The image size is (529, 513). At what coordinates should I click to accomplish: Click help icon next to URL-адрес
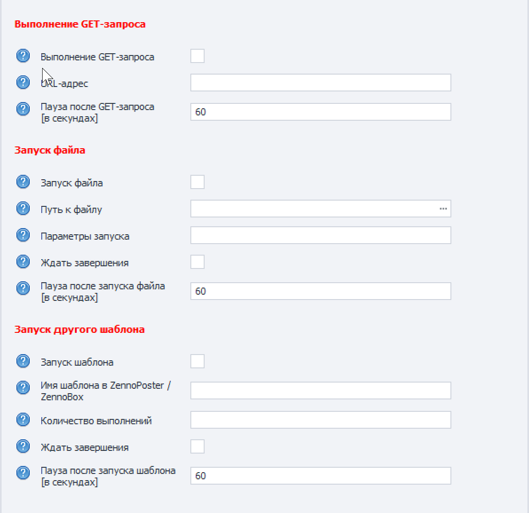click(x=23, y=83)
